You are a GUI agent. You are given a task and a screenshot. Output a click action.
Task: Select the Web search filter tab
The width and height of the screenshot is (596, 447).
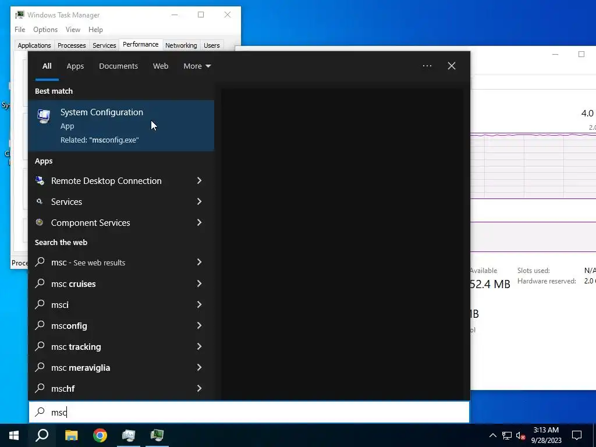pos(161,66)
